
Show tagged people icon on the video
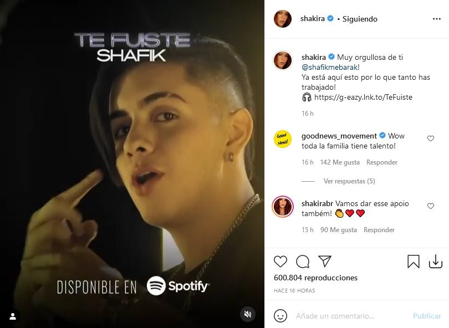tap(13, 316)
